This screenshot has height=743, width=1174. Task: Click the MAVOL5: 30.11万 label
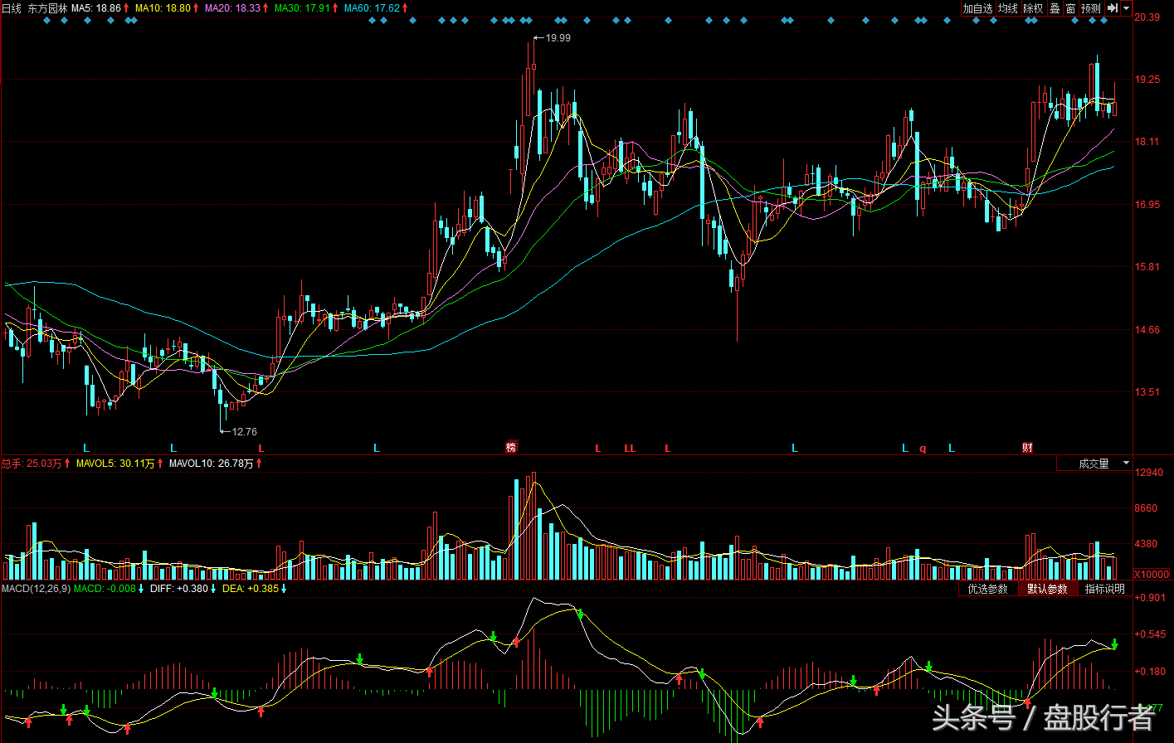115,464
